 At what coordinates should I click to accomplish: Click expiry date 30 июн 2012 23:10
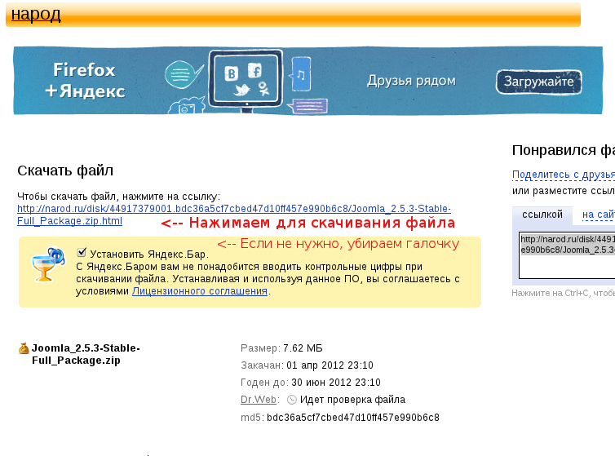coord(336,383)
